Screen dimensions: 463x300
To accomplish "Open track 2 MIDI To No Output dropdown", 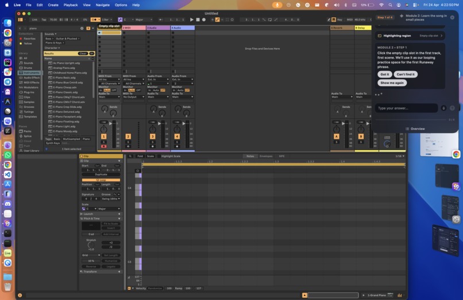I will click(133, 97).
